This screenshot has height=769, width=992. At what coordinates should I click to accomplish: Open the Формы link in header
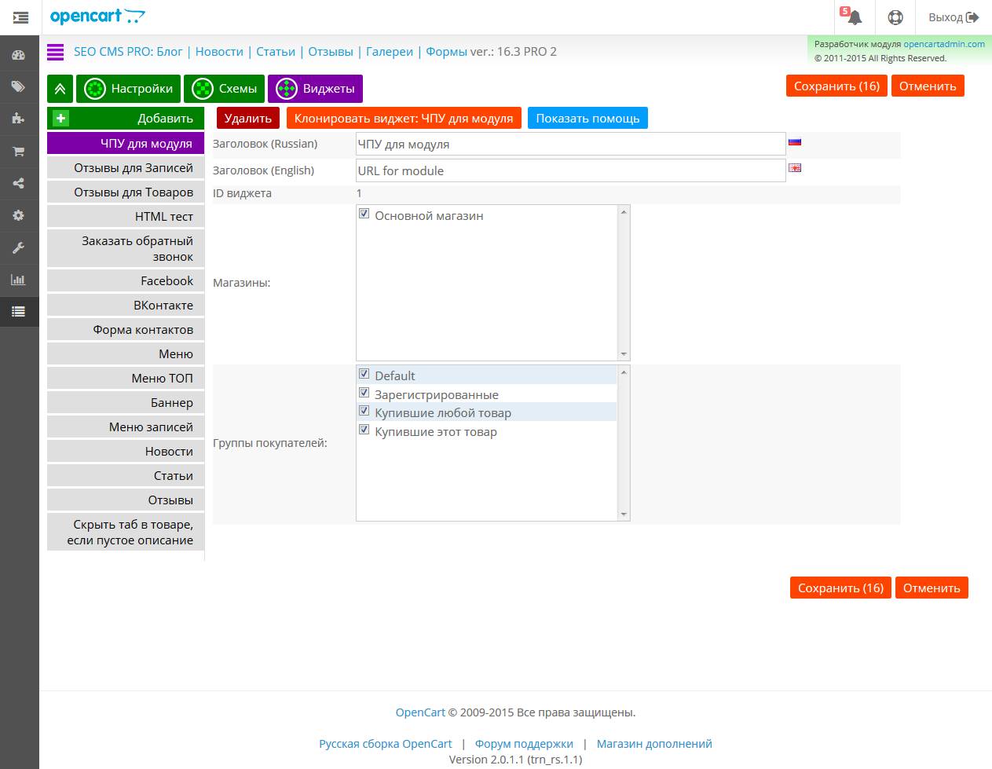click(446, 52)
